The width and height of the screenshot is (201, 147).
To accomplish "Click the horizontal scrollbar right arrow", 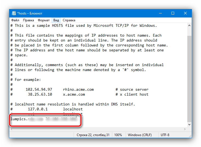I will coord(185,129).
